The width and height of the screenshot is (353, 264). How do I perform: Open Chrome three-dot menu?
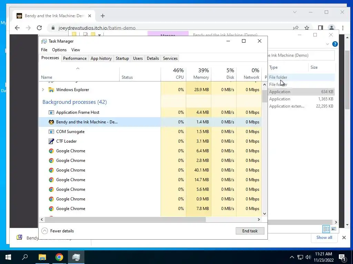coord(343,28)
